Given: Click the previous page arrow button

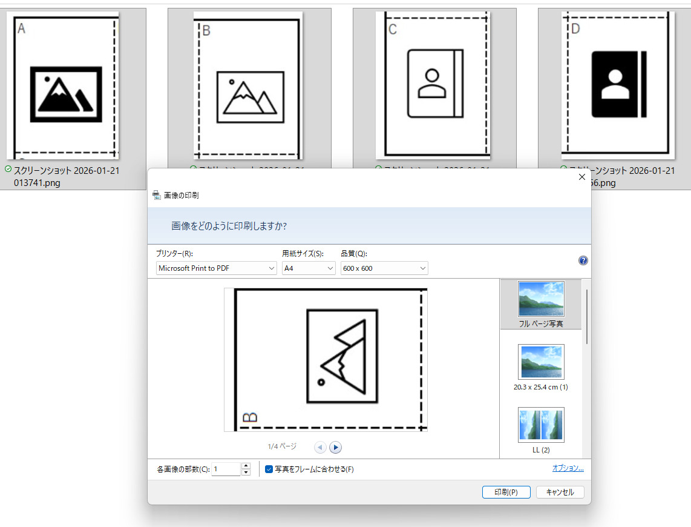Looking at the screenshot, I should 320,447.
